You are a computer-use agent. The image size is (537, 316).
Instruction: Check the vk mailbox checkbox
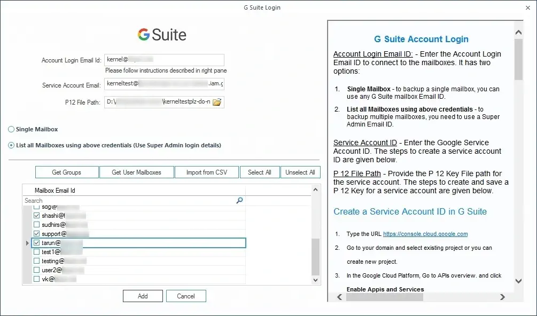click(x=37, y=279)
